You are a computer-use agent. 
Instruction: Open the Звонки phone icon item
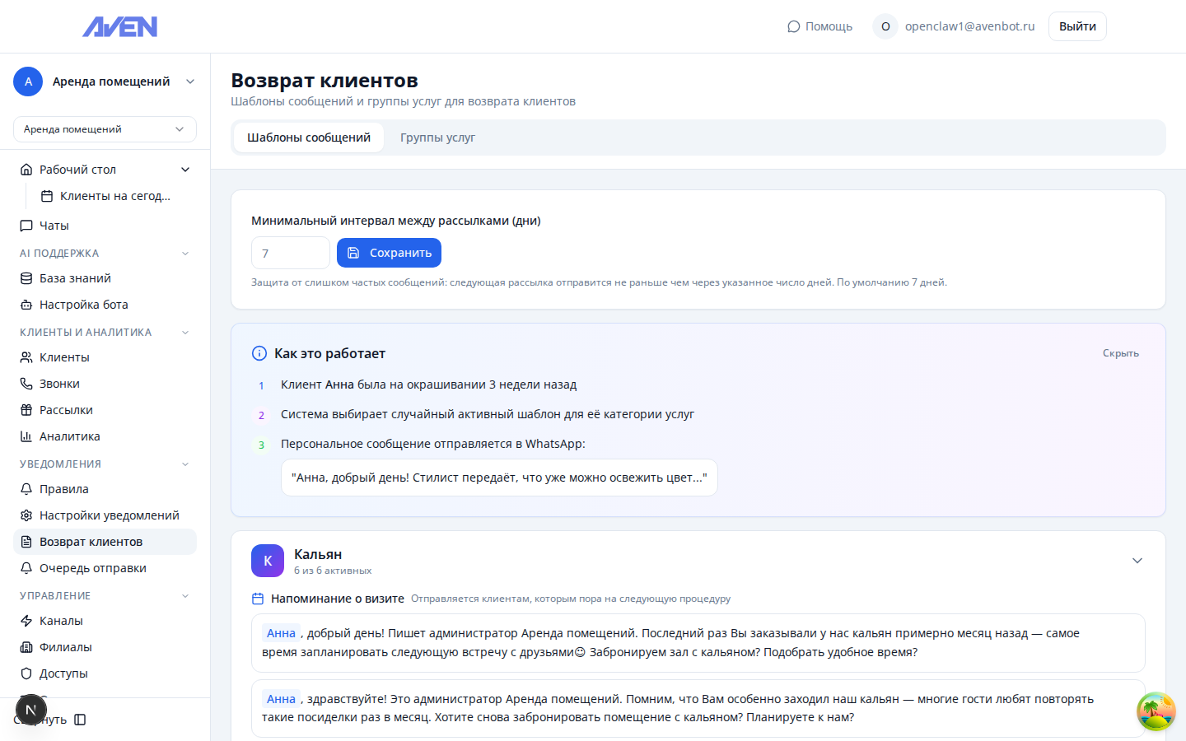click(x=26, y=384)
